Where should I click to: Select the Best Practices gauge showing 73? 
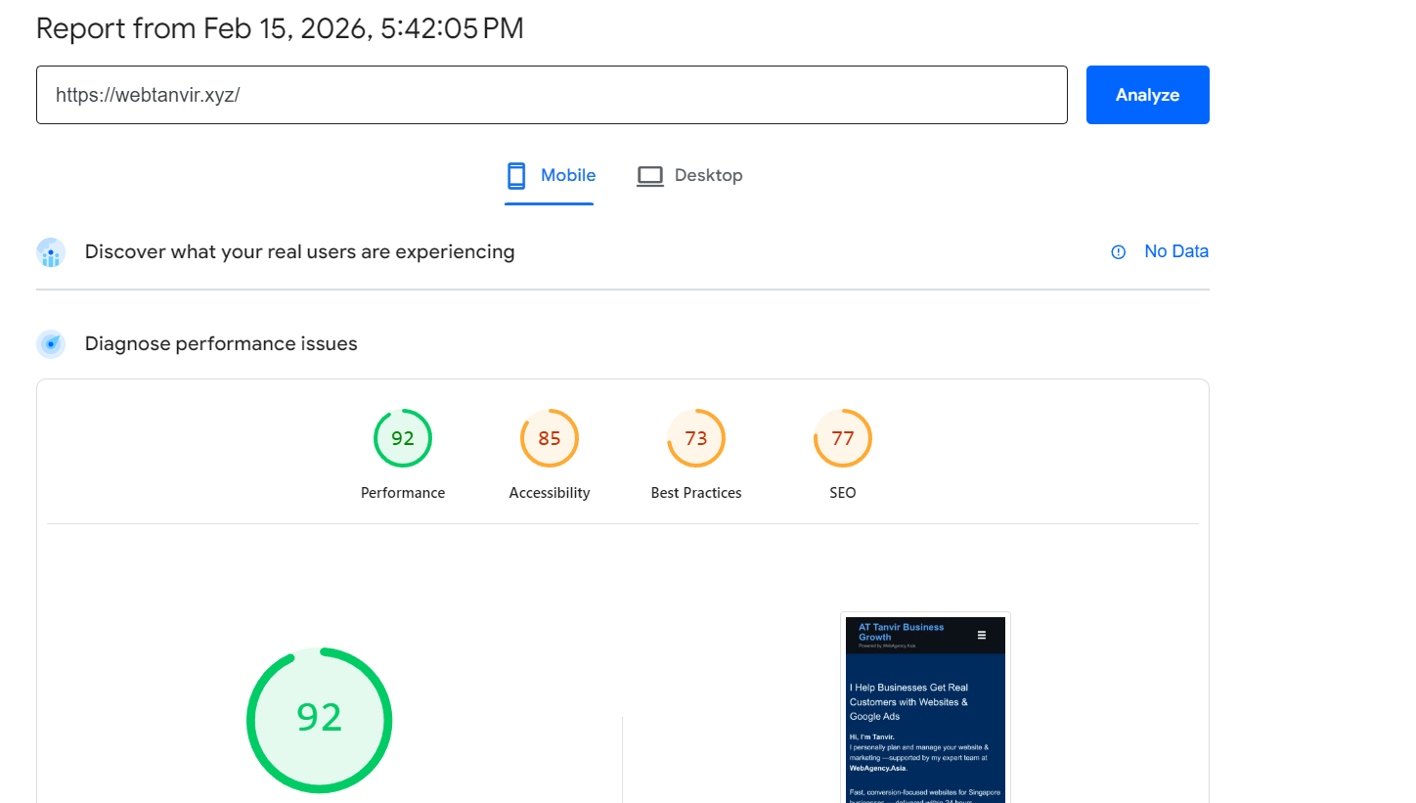[x=696, y=438]
